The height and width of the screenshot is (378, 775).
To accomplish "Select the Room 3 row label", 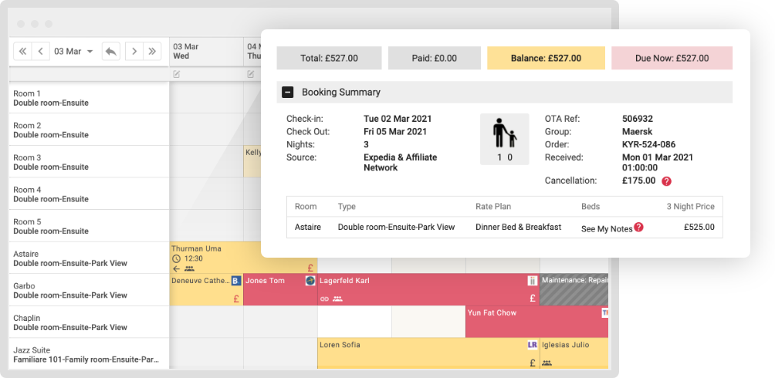I will 89,162.
